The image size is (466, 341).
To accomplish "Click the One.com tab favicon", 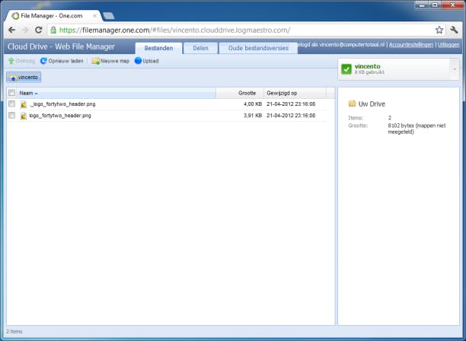I will point(15,16).
